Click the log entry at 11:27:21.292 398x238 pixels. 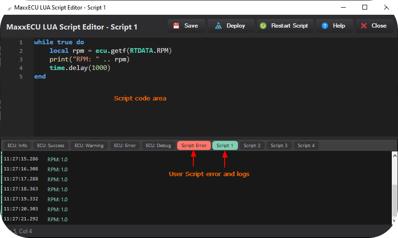[x=36, y=219]
